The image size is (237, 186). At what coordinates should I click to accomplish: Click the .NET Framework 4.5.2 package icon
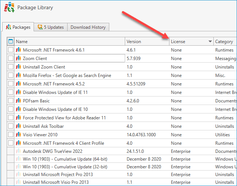pyautogui.click(x=18, y=84)
